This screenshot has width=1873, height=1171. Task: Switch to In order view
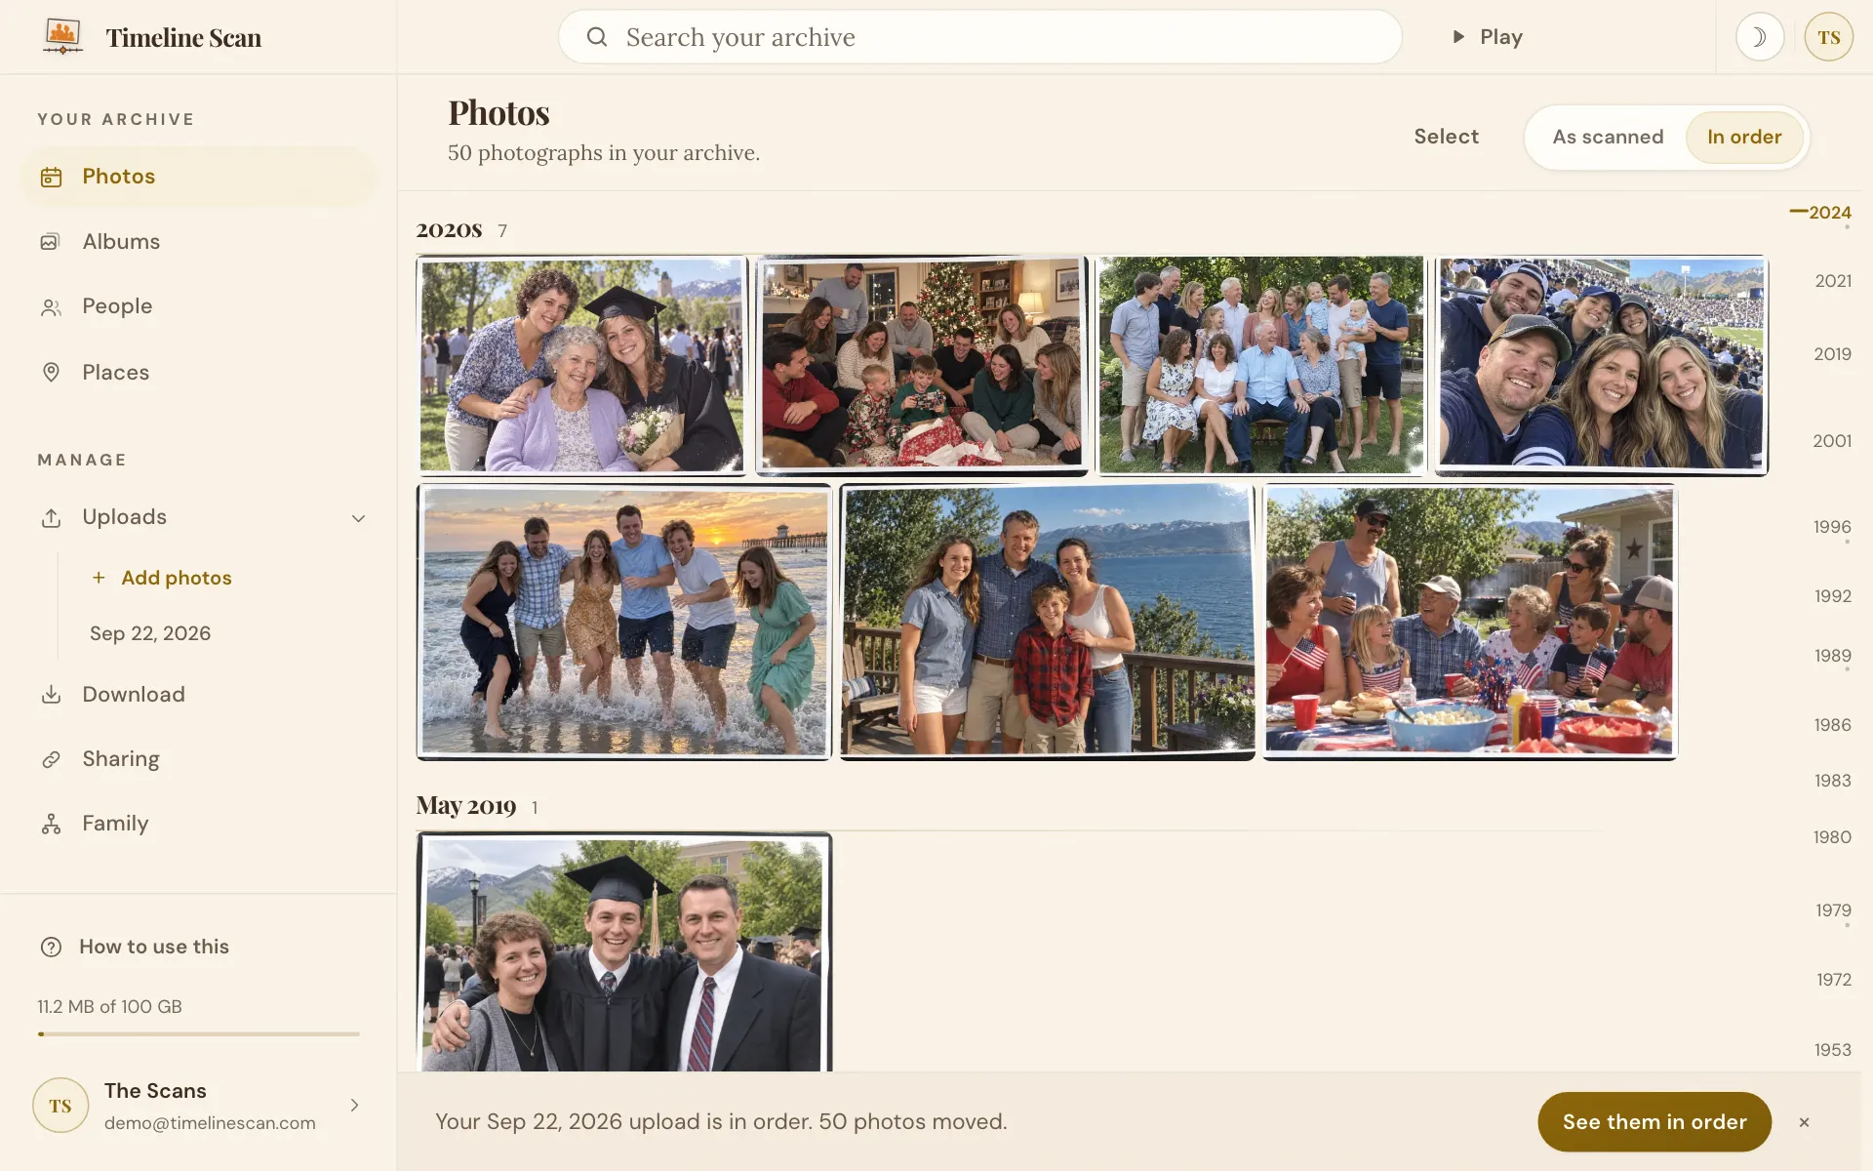(x=1744, y=137)
